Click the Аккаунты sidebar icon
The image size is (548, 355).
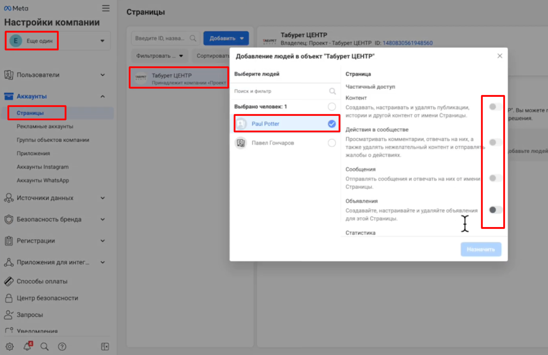(9, 96)
